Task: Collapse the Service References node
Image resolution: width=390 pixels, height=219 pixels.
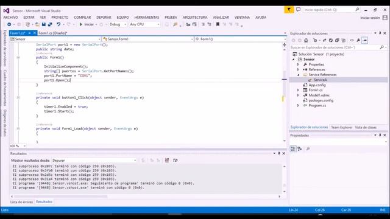Action: [298, 75]
